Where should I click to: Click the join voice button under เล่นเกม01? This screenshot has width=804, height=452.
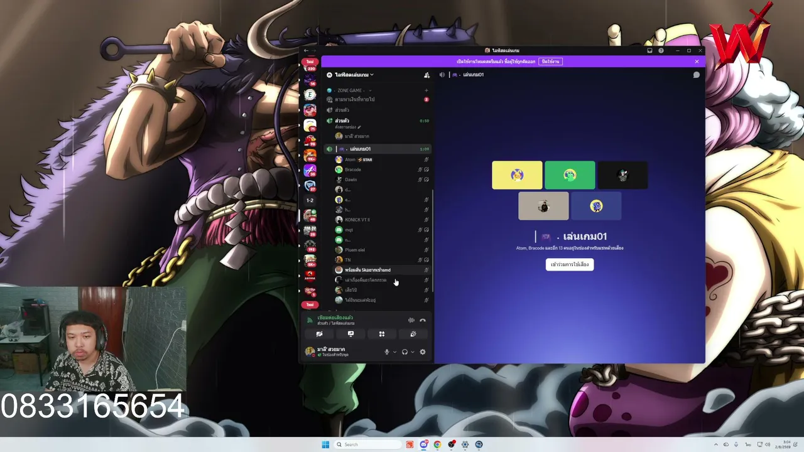[x=570, y=264]
